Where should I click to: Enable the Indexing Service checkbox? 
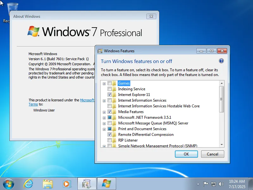click(109, 89)
